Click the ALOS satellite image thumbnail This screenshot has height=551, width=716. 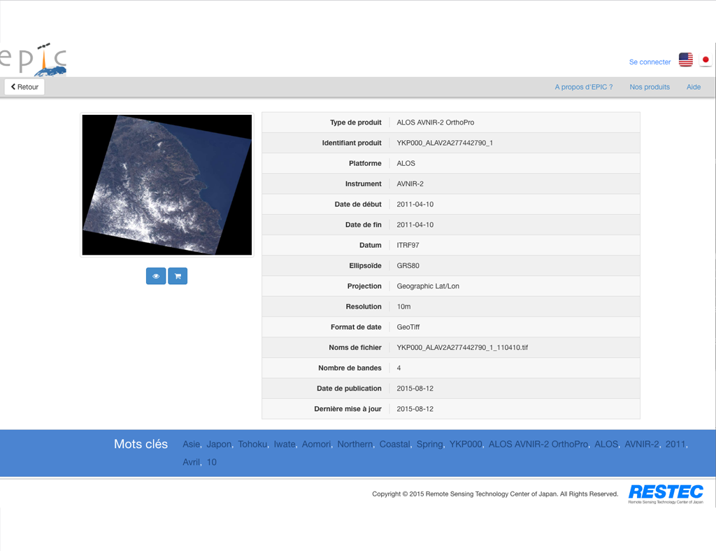pos(167,185)
